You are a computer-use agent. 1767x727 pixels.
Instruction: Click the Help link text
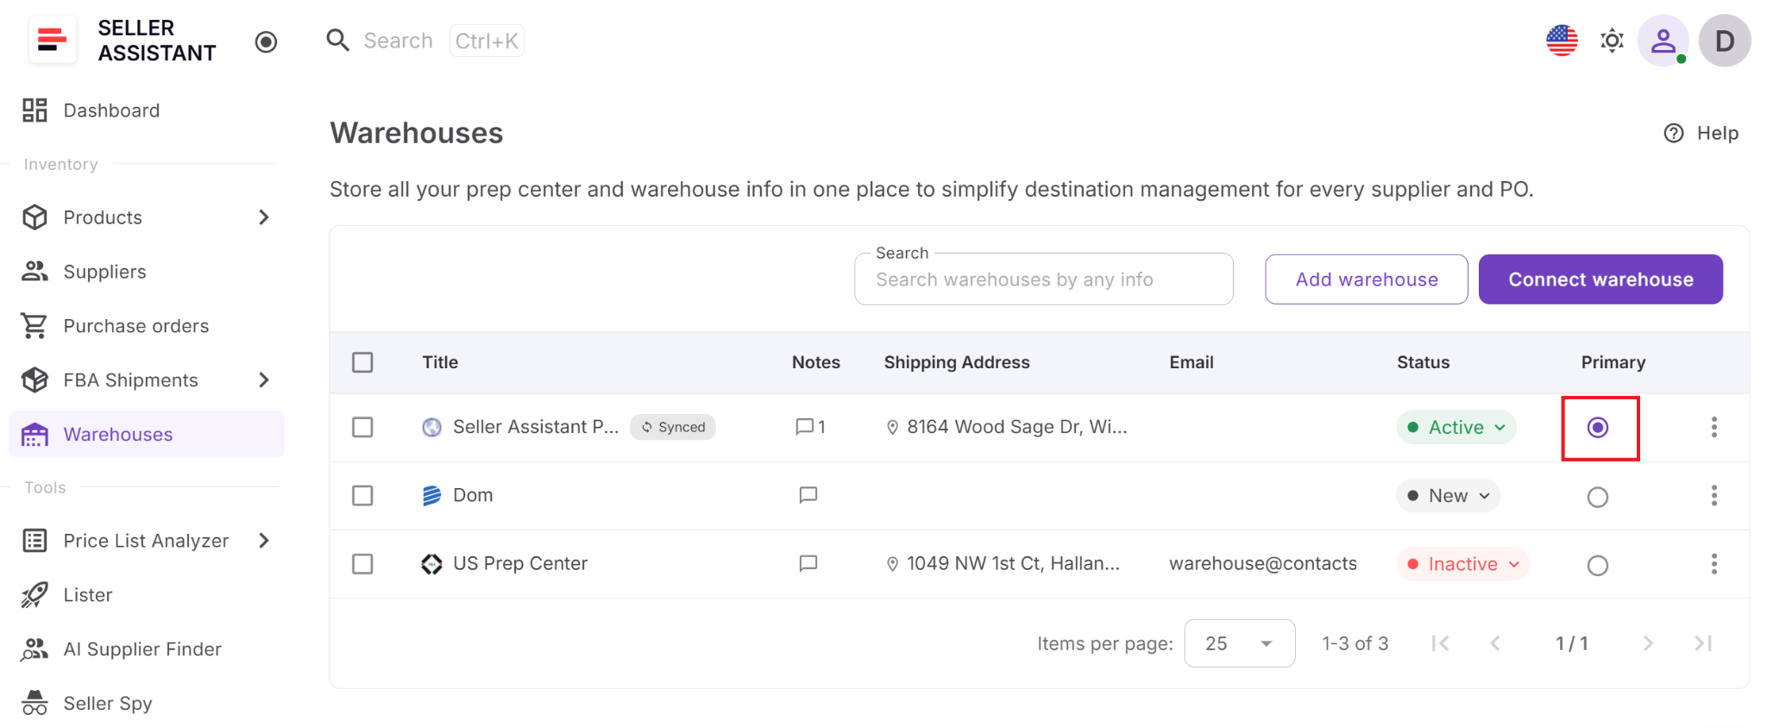(x=1718, y=133)
